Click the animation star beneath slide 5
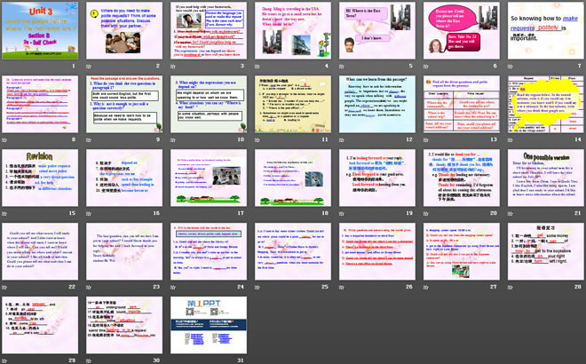Image resolution: width=586 pixels, height=364 pixels. click(x=338, y=66)
